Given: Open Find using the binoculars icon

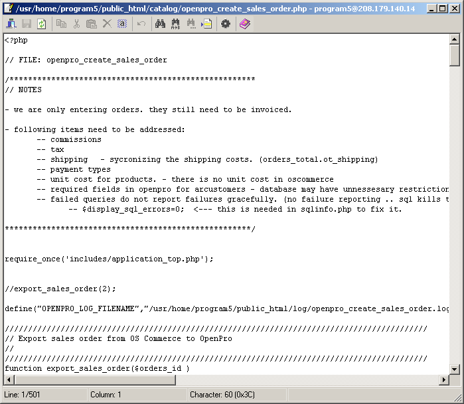Looking at the screenshot, I should point(160,24).
